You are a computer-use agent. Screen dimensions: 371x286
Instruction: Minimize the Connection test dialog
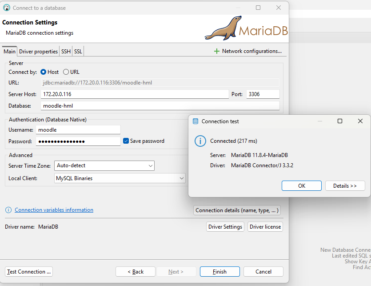[319, 121]
